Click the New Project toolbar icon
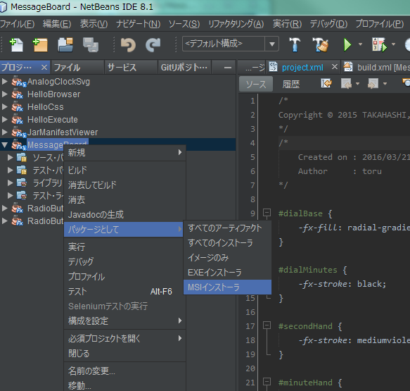The width and height of the screenshot is (410, 391). coord(40,44)
